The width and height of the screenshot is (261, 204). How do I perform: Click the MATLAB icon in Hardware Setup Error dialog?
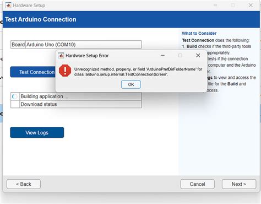(x=61, y=56)
